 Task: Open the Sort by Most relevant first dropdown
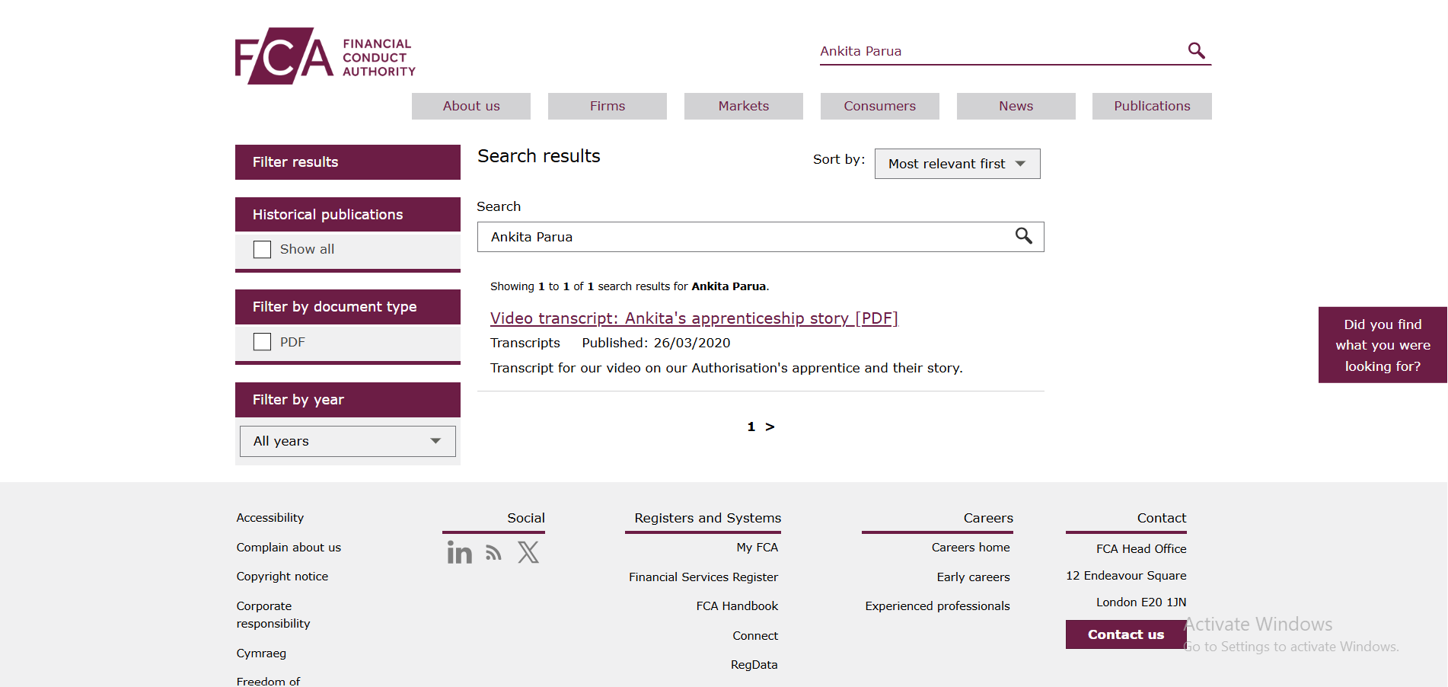click(x=957, y=164)
